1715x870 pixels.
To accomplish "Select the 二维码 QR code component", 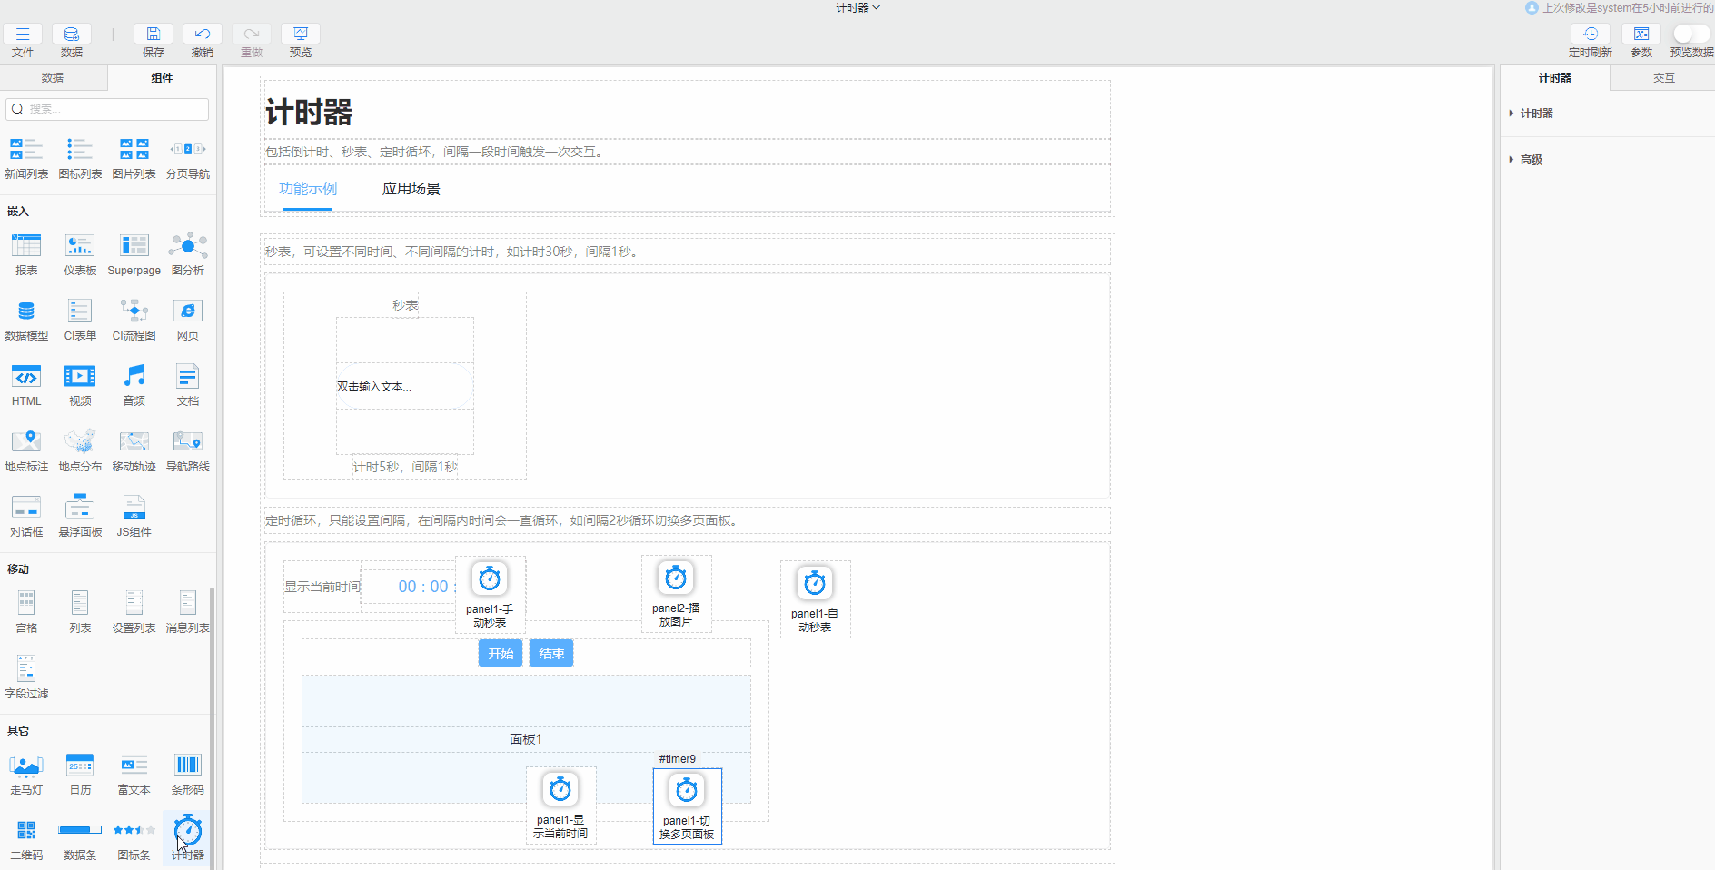I will tap(26, 831).
